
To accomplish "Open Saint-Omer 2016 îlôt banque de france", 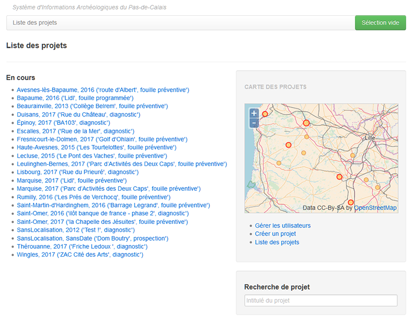I will tap(103, 213).
